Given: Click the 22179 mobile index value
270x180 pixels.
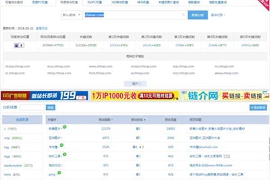Looking at the screenshot, I should coord(106,129).
